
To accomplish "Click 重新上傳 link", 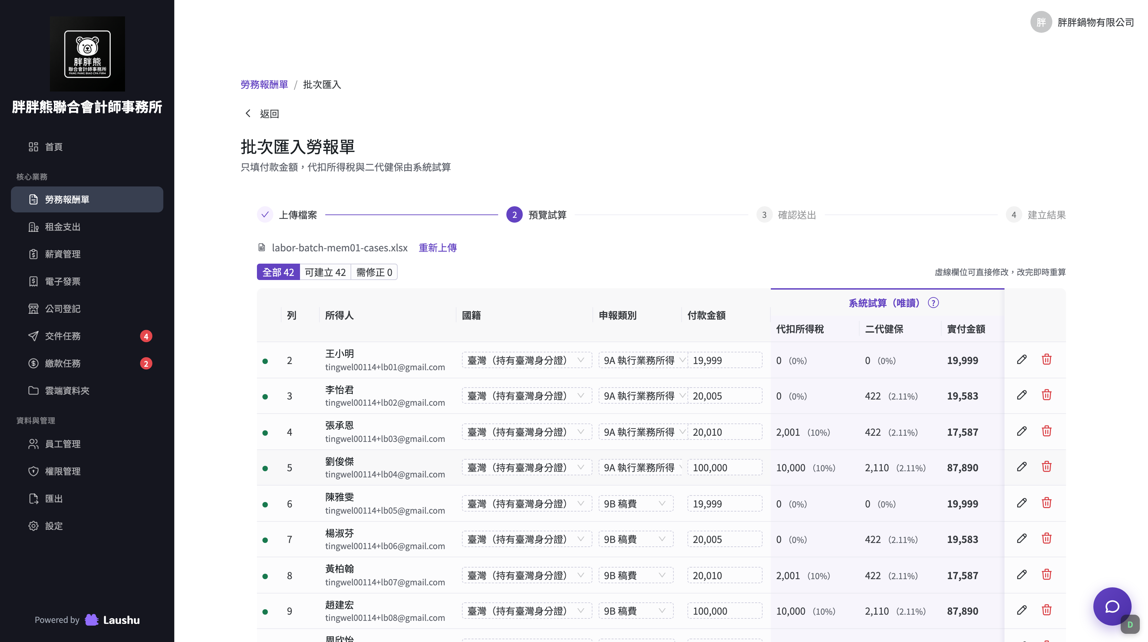I will pos(438,248).
